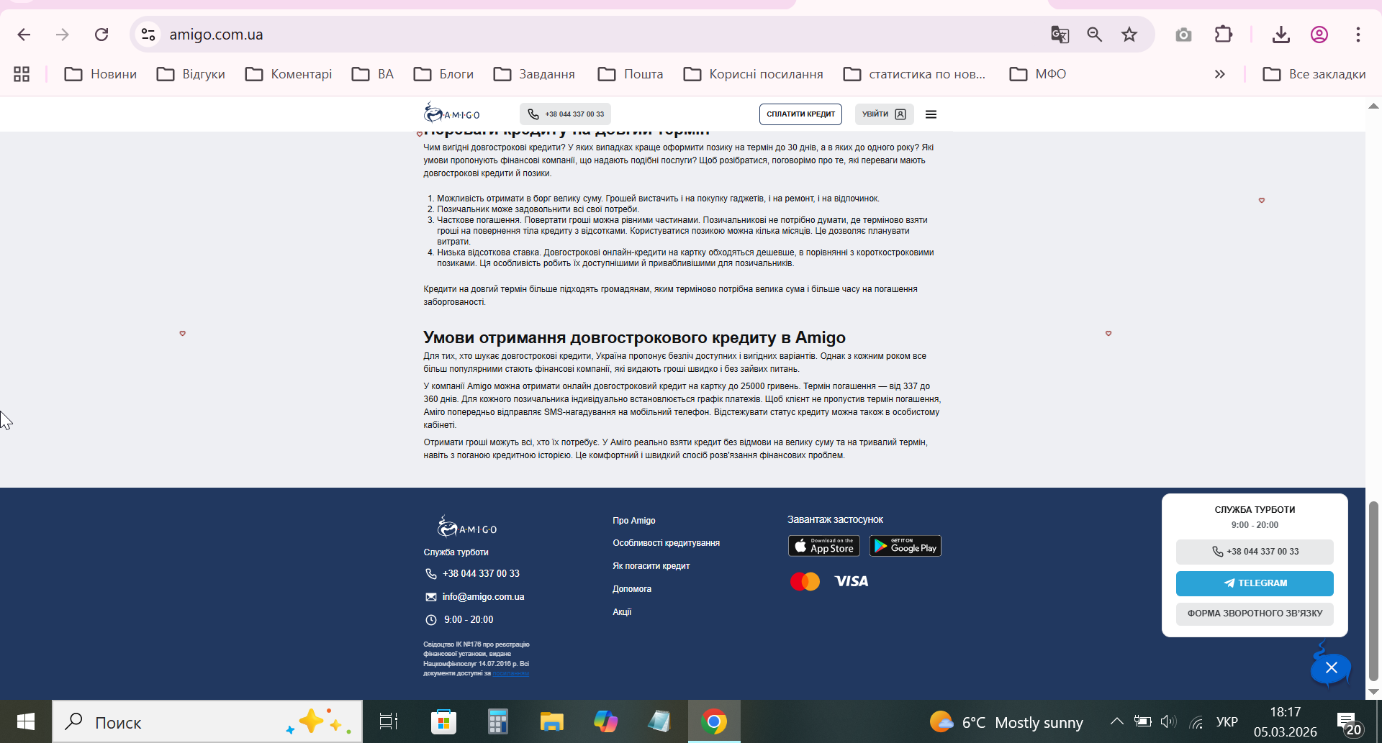The width and height of the screenshot is (1382, 743).
Task: Click the УВІЙТИ login button
Action: pyautogui.click(x=885, y=114)
